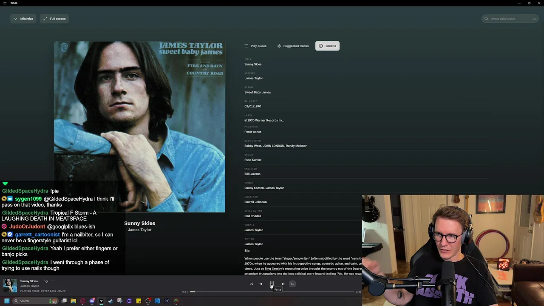Click garrett_cartoonist username in chat
The image size is (544, 306).
(37, 235)
